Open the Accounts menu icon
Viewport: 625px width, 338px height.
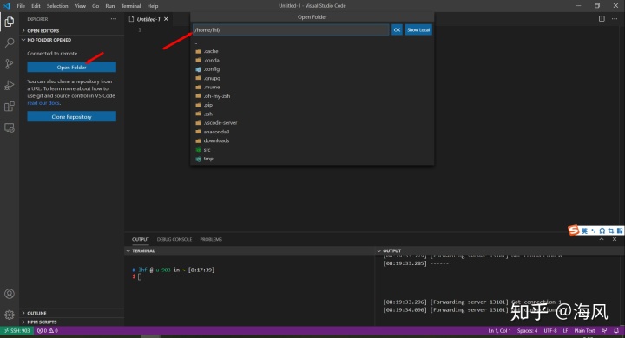[10, 294]
